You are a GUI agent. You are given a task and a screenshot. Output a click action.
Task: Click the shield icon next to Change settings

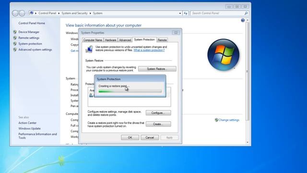[216, 120]
